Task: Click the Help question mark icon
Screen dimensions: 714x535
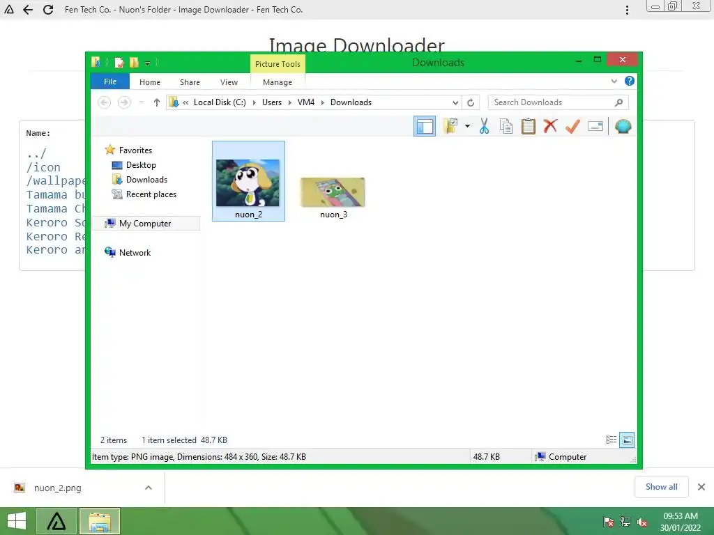Action: point(630,81)
